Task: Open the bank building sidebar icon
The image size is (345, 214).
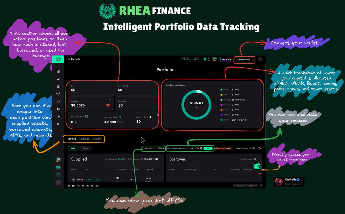Action: click(x=58, y=86)
